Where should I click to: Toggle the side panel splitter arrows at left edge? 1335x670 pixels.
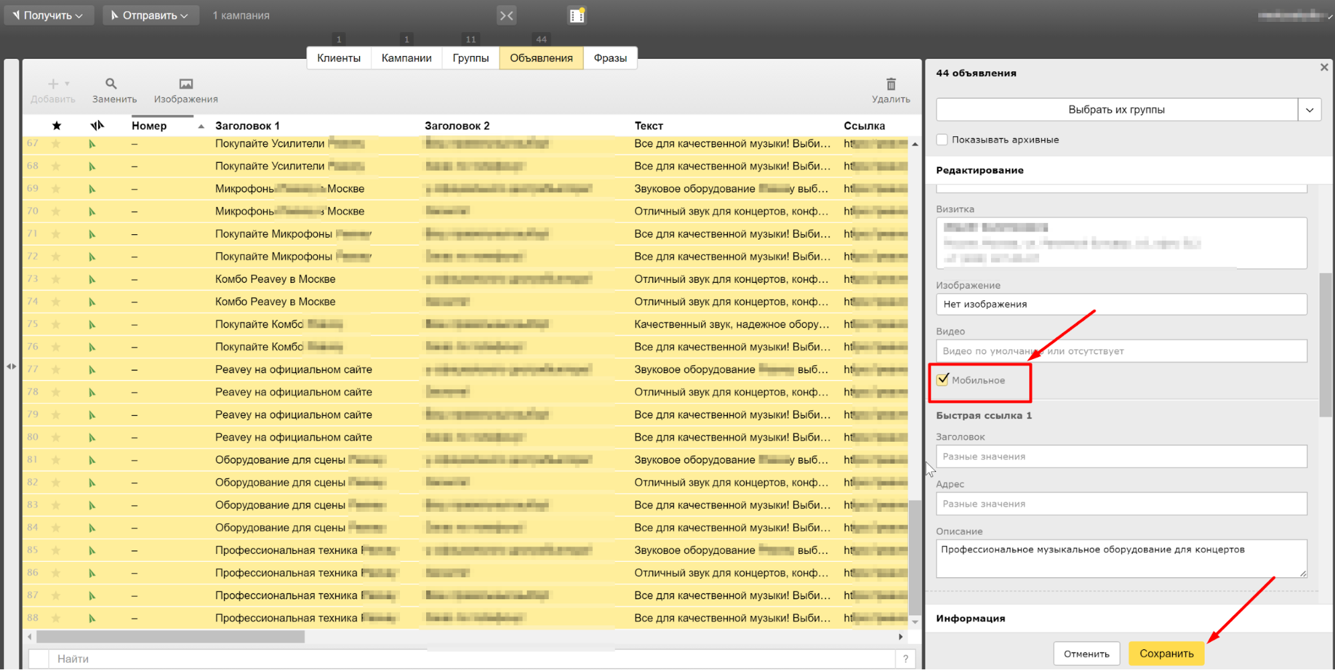[11, 366]
